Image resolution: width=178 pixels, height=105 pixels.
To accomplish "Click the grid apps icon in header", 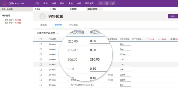I will pos(107,3).
